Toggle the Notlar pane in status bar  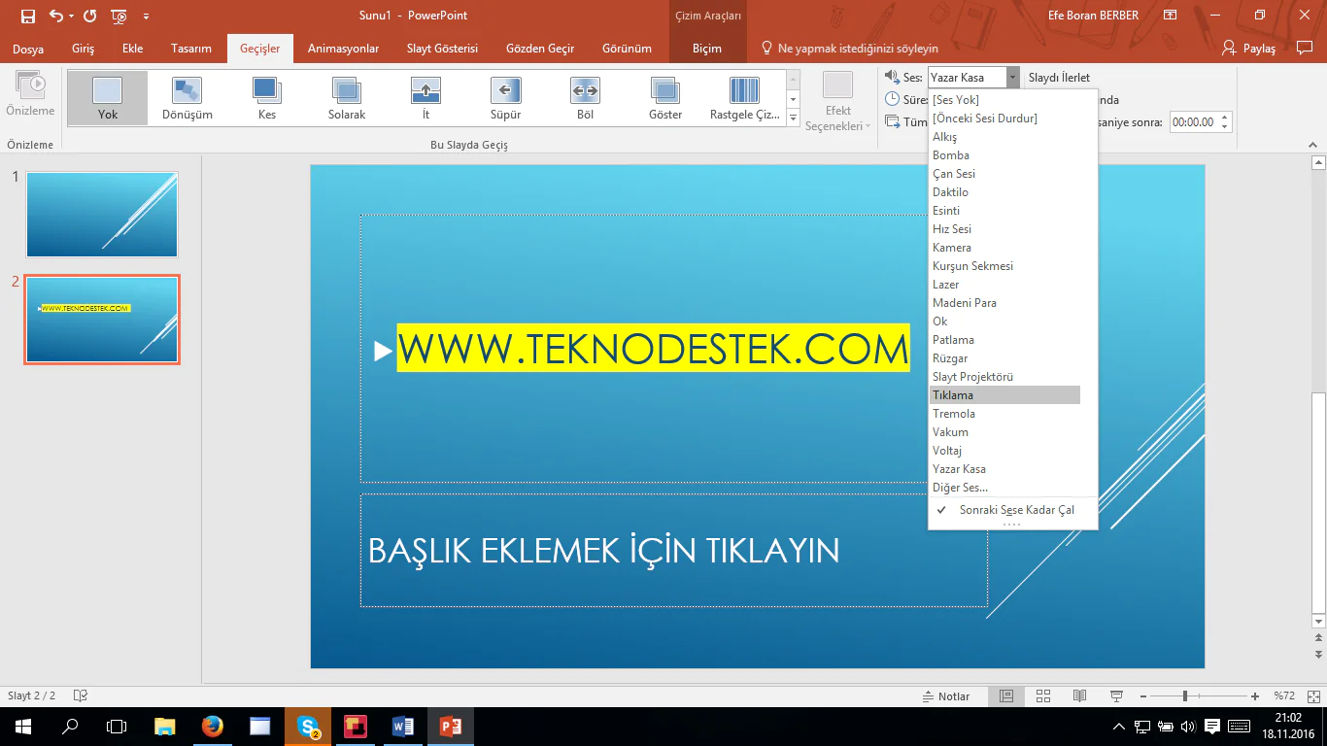[945, 695]
